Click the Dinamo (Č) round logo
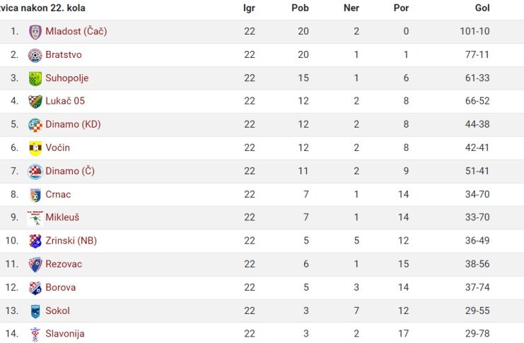 35,171
